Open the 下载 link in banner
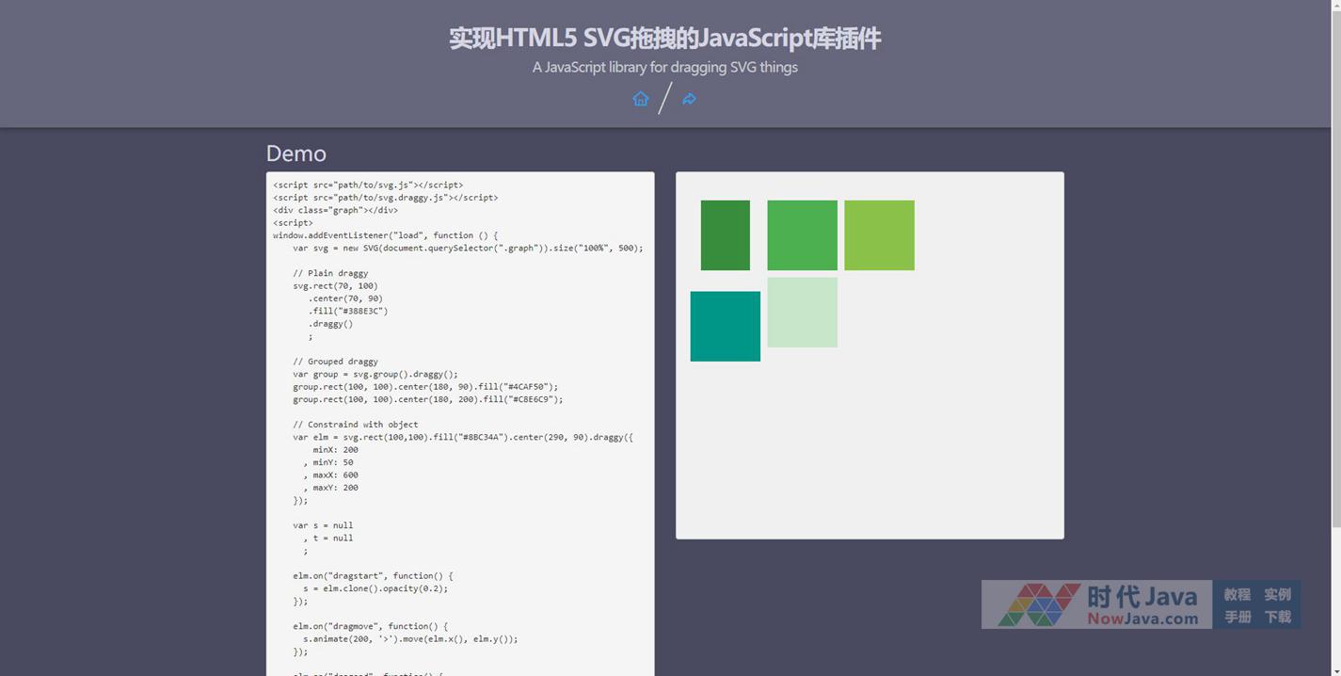The image size is (1341, 676). (1277, 617)
